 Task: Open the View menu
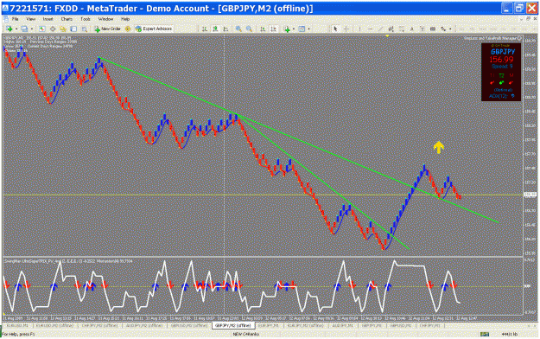30,19
